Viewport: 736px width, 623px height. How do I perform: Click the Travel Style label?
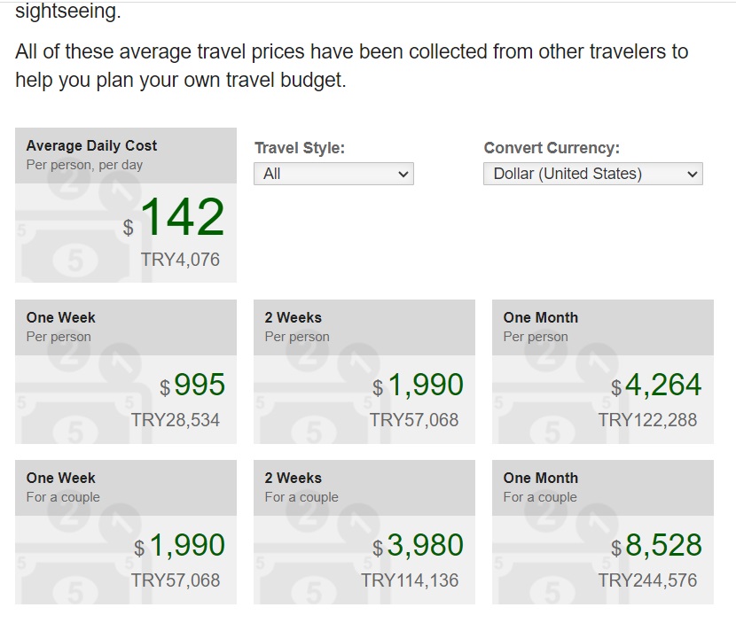pyautogui.click(x=300, y=149)
